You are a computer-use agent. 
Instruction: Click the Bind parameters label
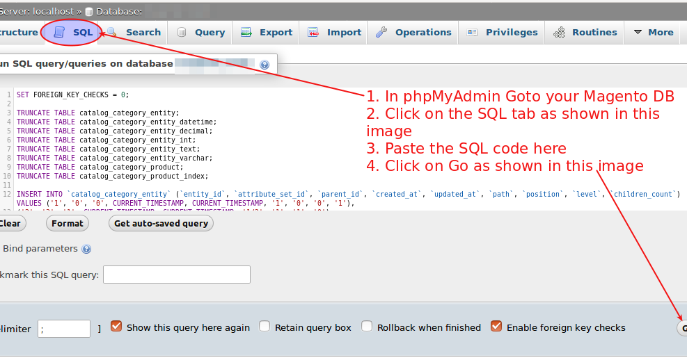40,249
